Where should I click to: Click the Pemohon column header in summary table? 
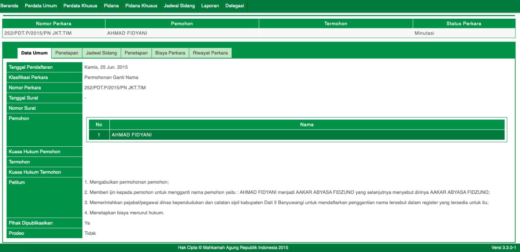(x=182, y=24)
